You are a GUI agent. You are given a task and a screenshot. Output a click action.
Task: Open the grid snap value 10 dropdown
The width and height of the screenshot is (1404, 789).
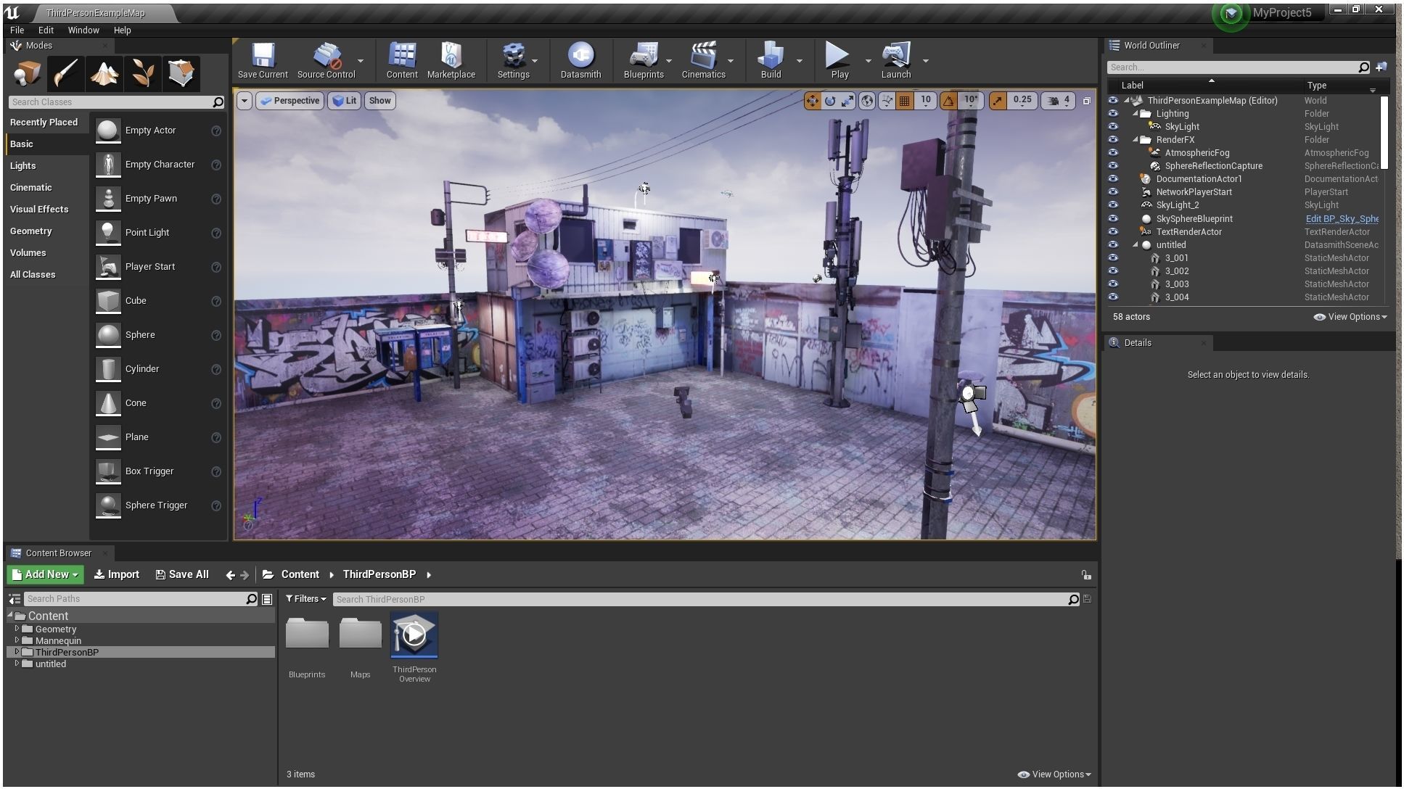[x=926, y=101]
